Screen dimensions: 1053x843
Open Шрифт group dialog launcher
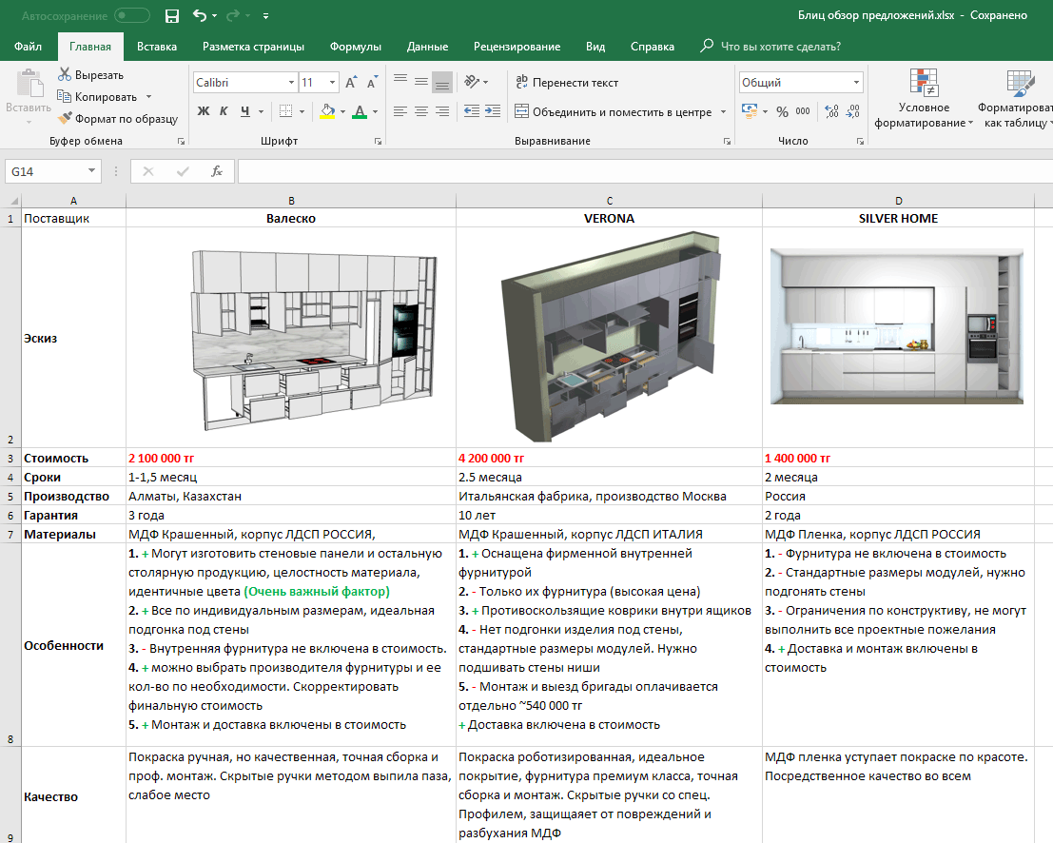378,142
